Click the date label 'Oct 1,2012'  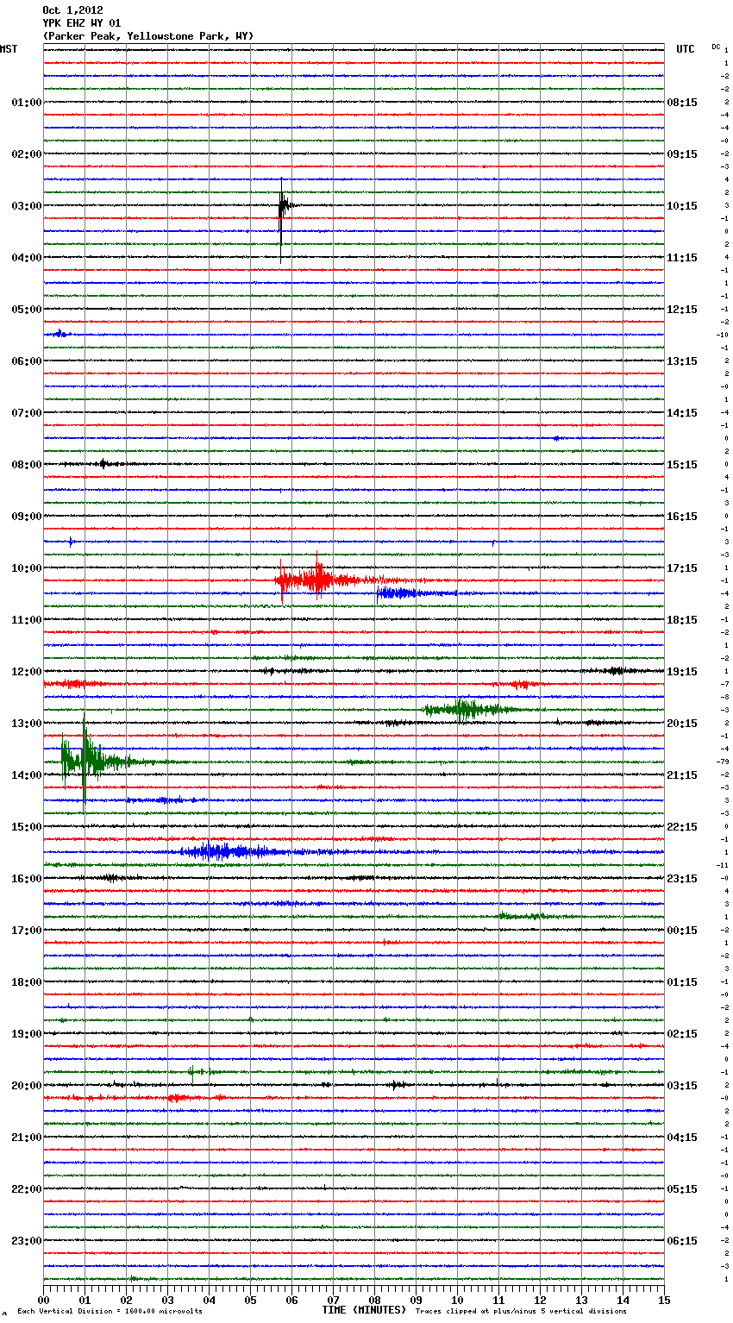click(72, 10)
